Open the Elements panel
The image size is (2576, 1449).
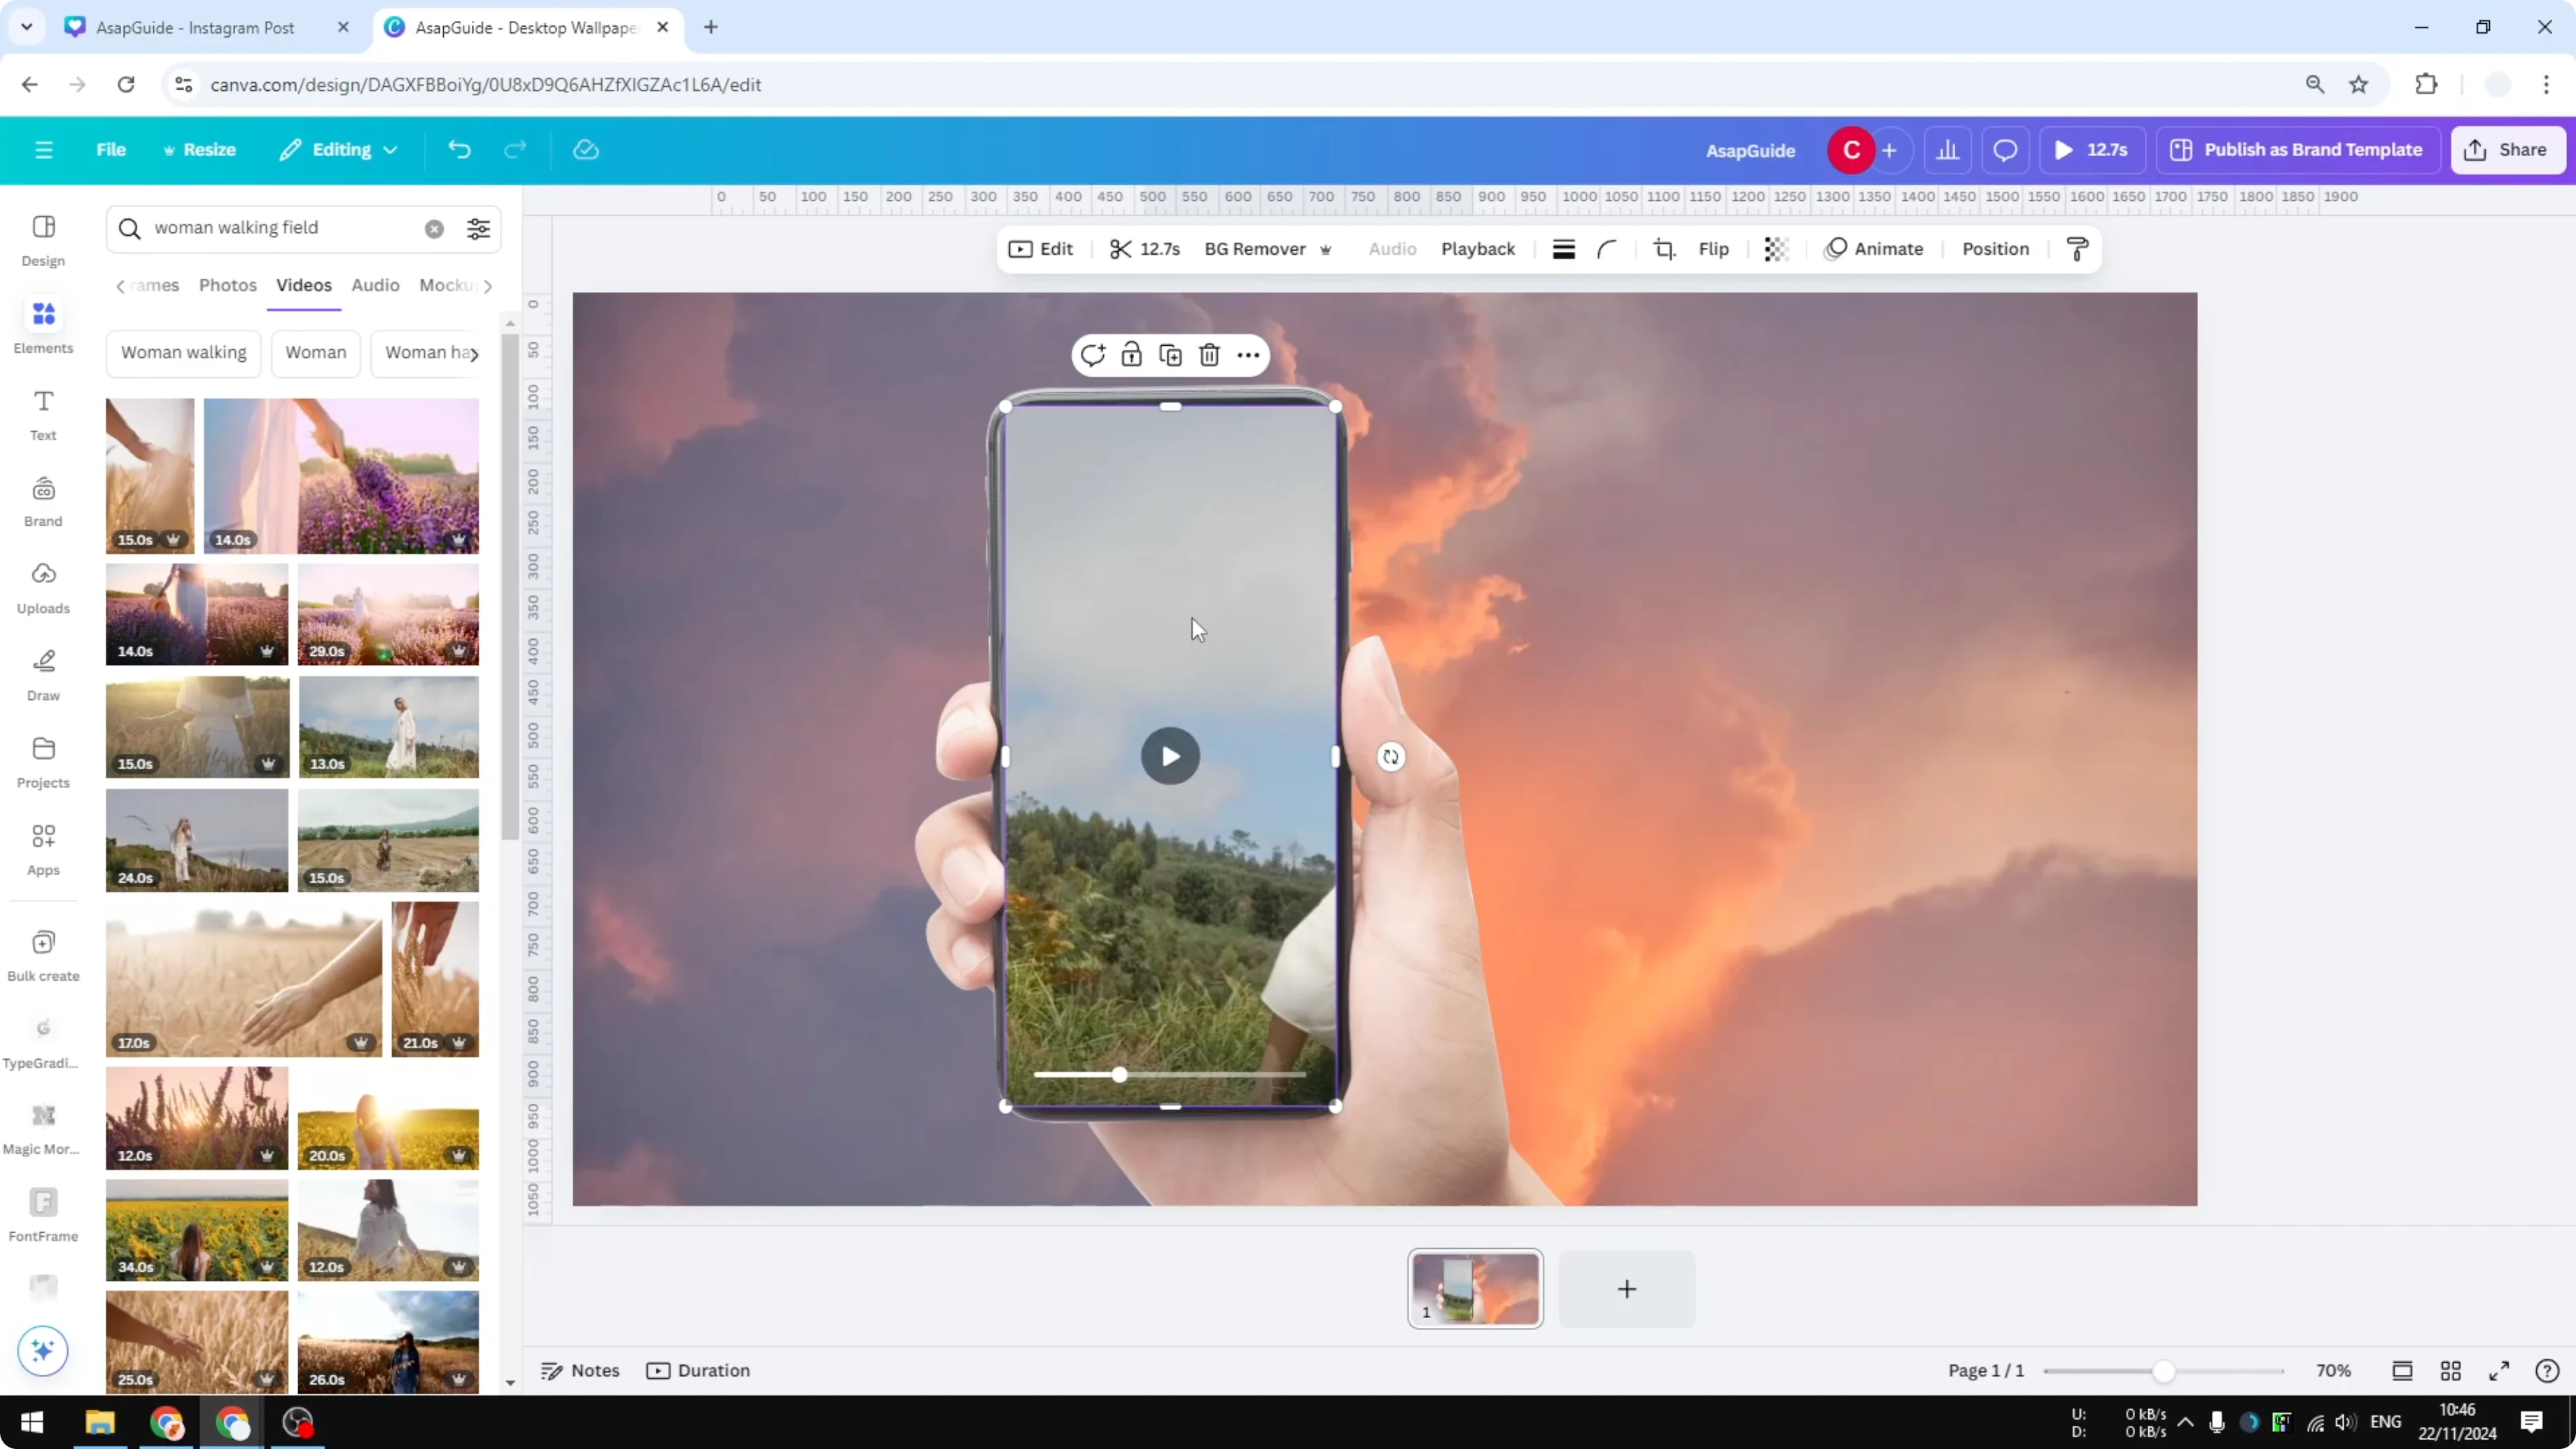42,324
